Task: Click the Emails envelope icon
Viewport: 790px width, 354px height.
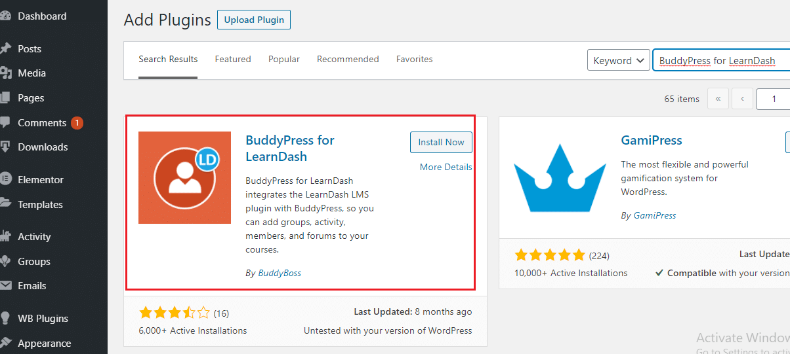Action: [5, 286]
